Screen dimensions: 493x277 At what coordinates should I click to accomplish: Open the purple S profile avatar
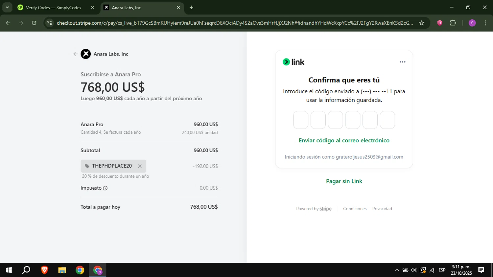472,23
